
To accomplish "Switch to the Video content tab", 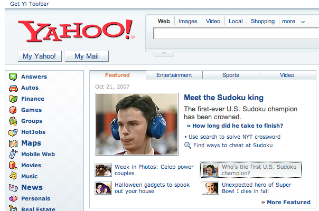I will click(x=287, y=75).
